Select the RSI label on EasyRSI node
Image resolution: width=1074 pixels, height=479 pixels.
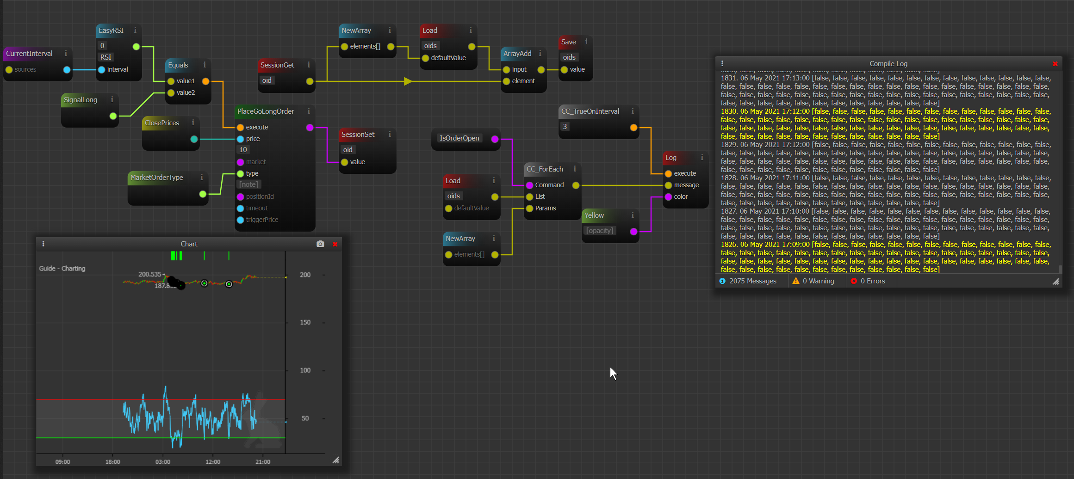(106, 57)
